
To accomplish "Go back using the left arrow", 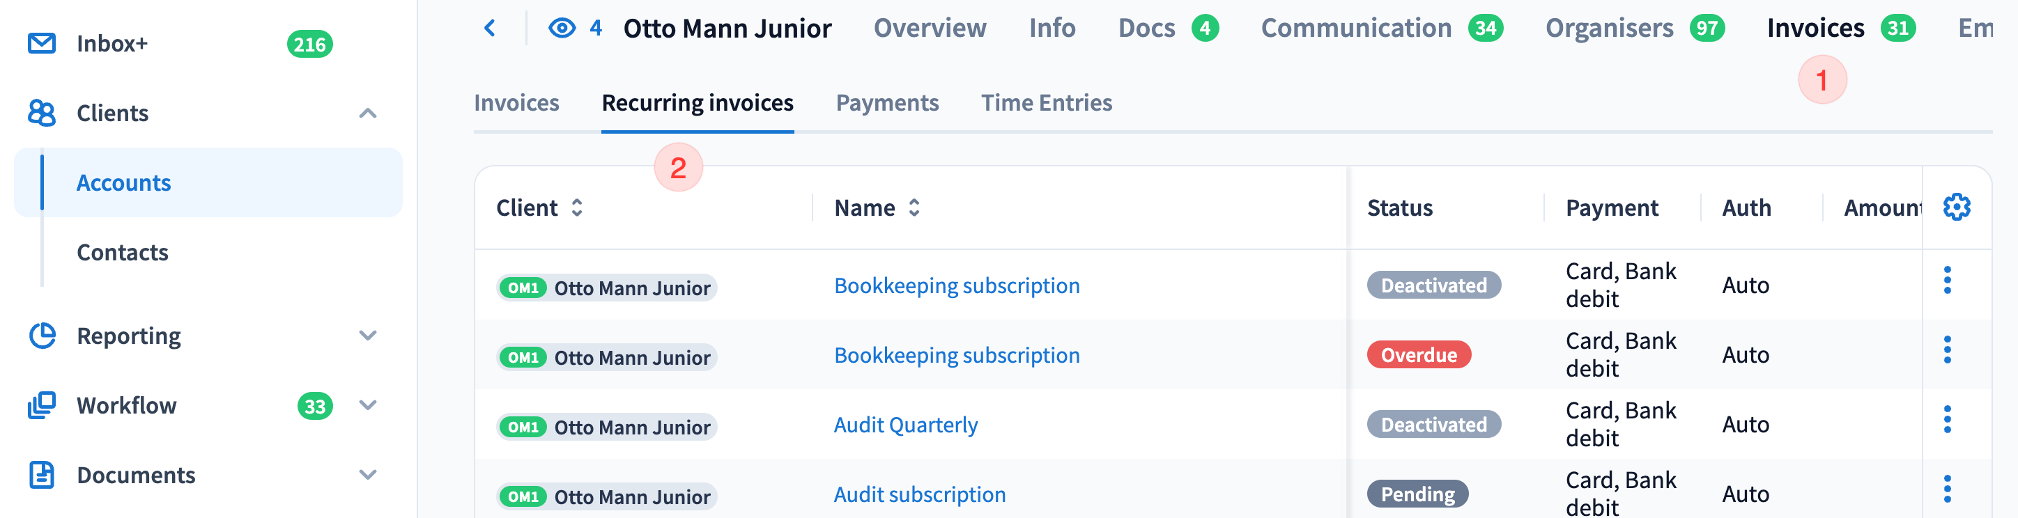I will 491,29.
